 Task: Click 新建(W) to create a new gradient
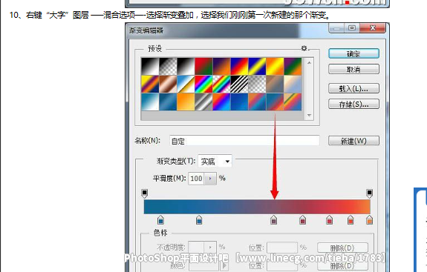(353, 141)
